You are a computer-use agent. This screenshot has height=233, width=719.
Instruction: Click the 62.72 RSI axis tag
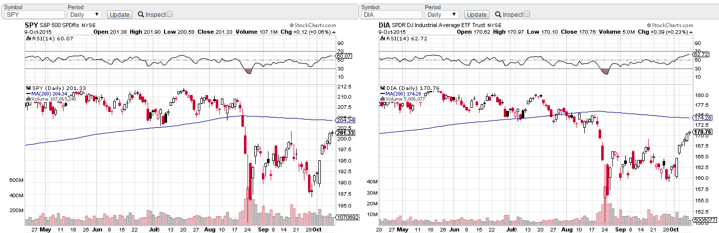tap(701, 54)
